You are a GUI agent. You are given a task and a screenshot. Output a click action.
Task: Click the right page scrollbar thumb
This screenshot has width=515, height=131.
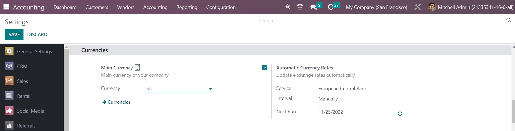[x=513, y=111]
